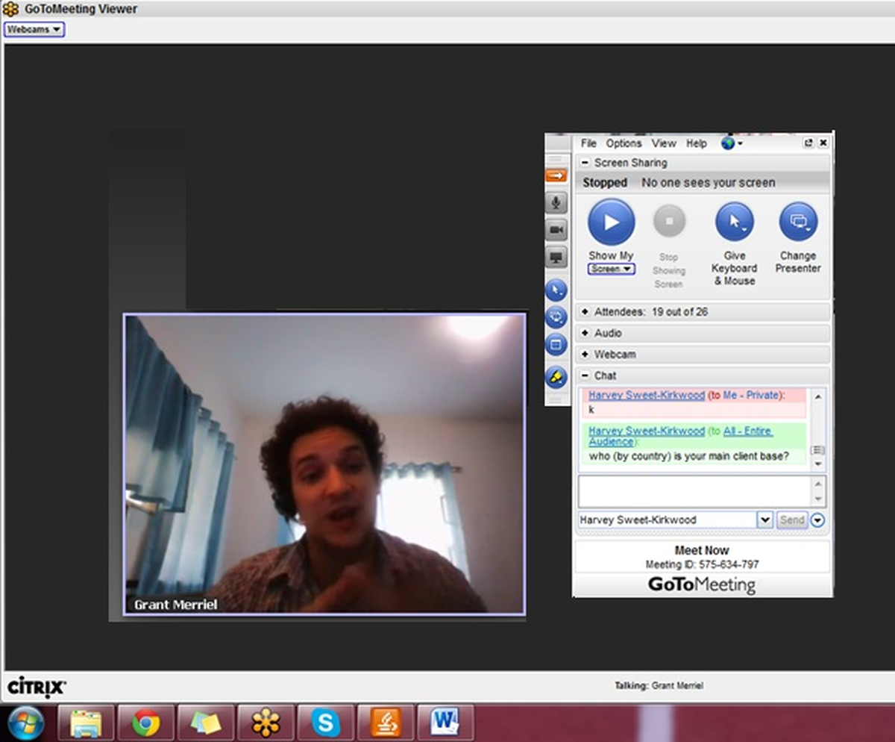This screenshot has width=895, height=742.
Task: Click the Meeting ID 575-634-797 text
Action: (702, 565)
